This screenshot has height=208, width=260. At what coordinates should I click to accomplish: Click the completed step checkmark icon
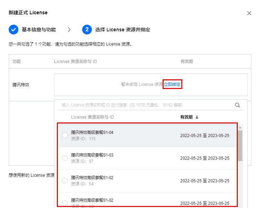tap(14, 30)
